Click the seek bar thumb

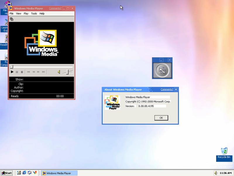tap(11, 67)
